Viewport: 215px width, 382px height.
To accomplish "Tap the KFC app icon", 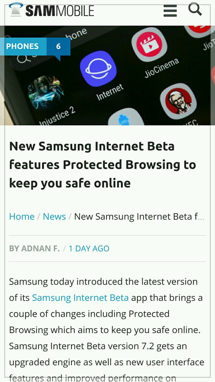I will (x=178, y=101).
